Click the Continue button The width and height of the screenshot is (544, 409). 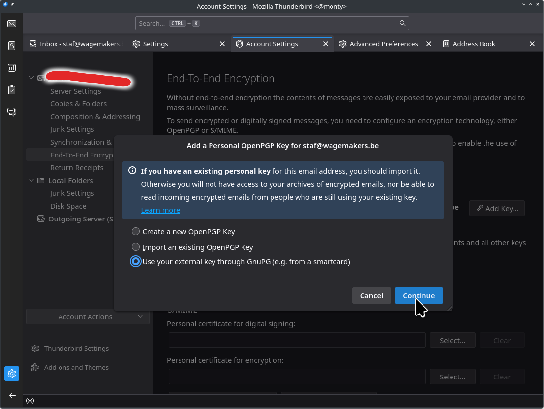pos(419,296)
